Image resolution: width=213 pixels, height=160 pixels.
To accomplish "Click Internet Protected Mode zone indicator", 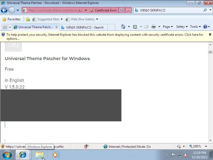I will click(127, 146).
